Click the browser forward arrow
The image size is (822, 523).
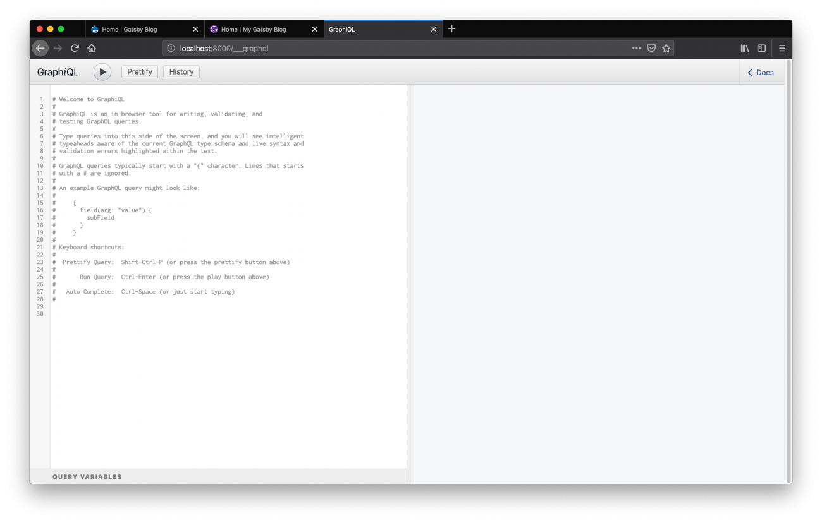point(58,48)
